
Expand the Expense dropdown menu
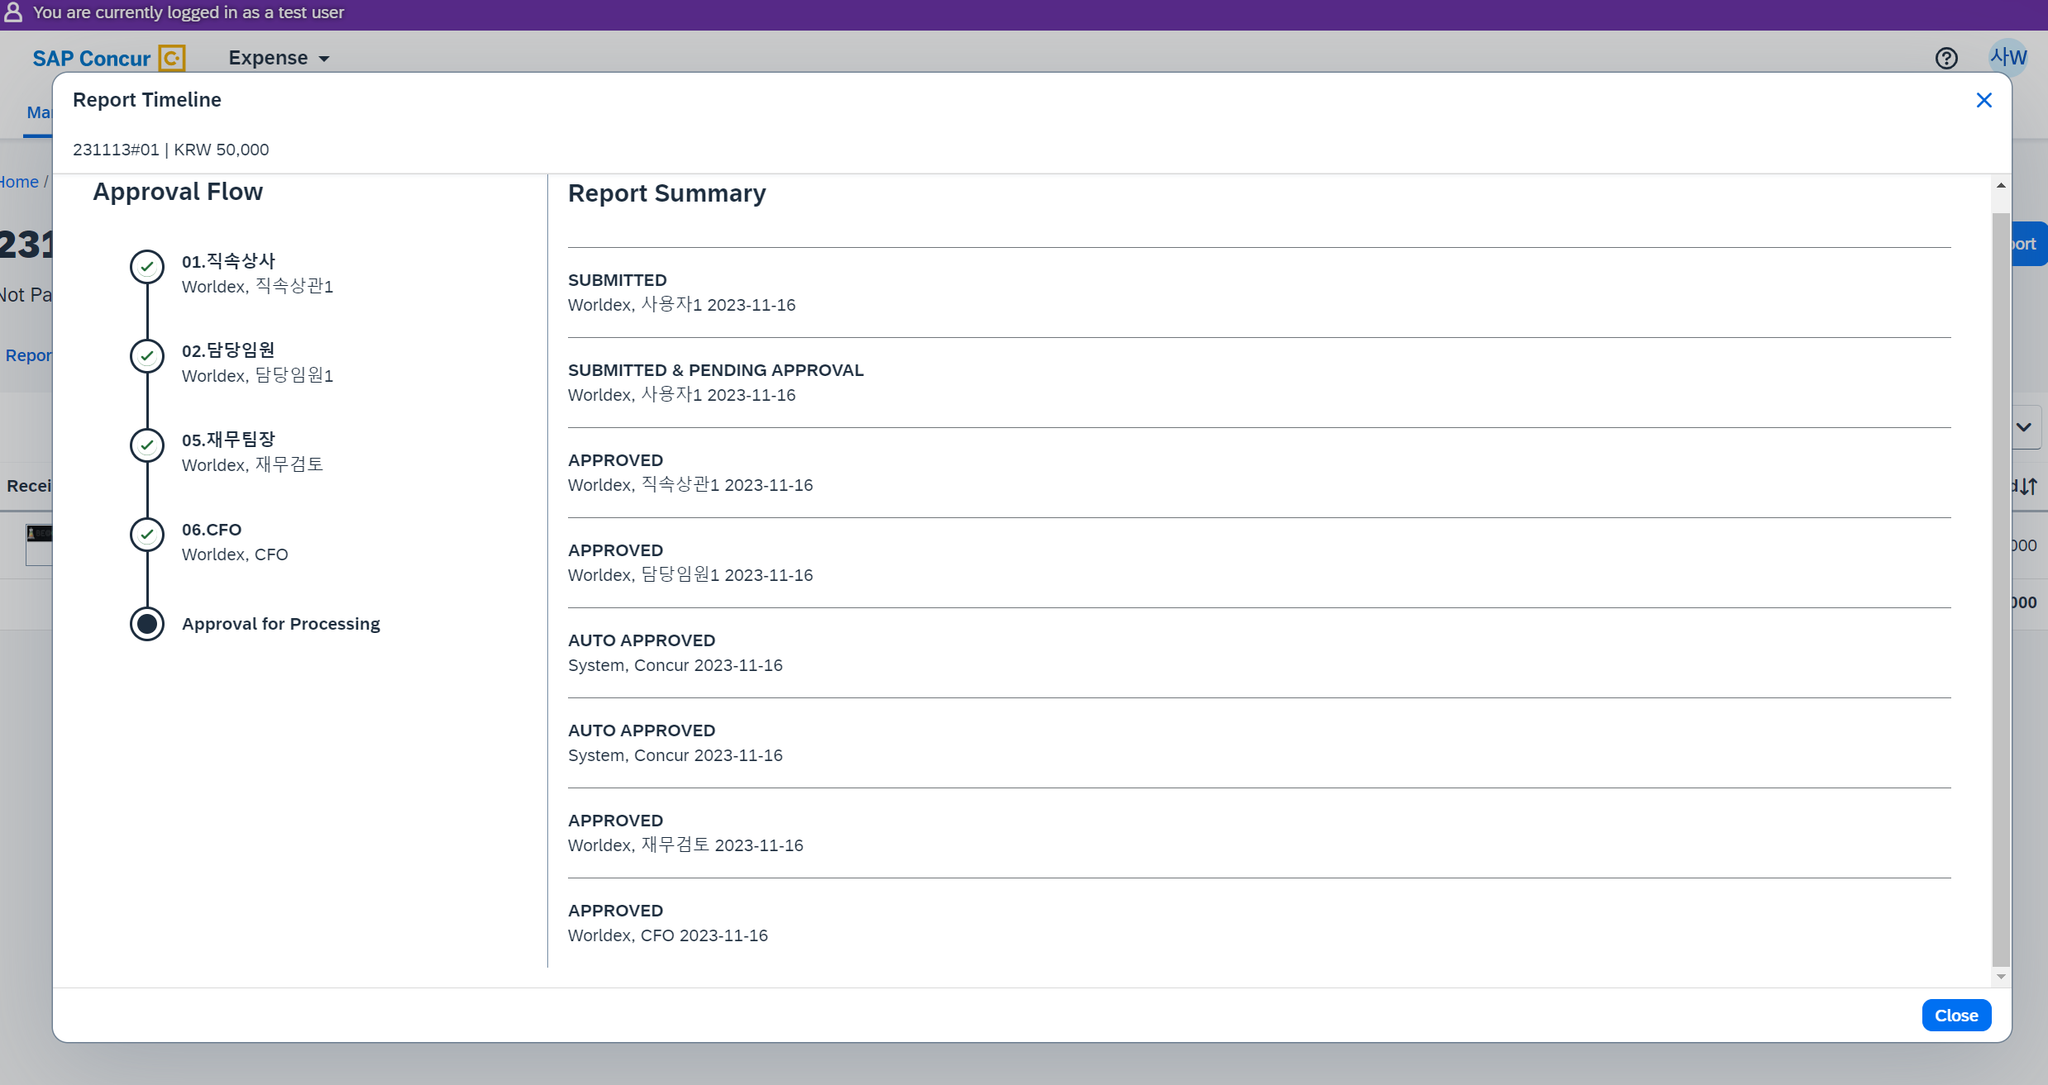click(279, 58)
